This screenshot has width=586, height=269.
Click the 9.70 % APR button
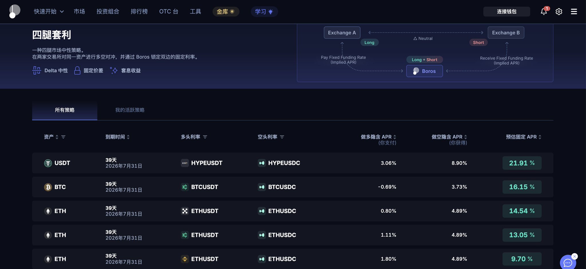click(522, 259)
